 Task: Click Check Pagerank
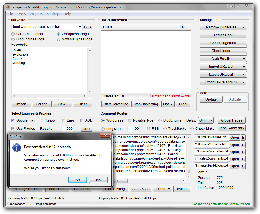pos(223,43)
